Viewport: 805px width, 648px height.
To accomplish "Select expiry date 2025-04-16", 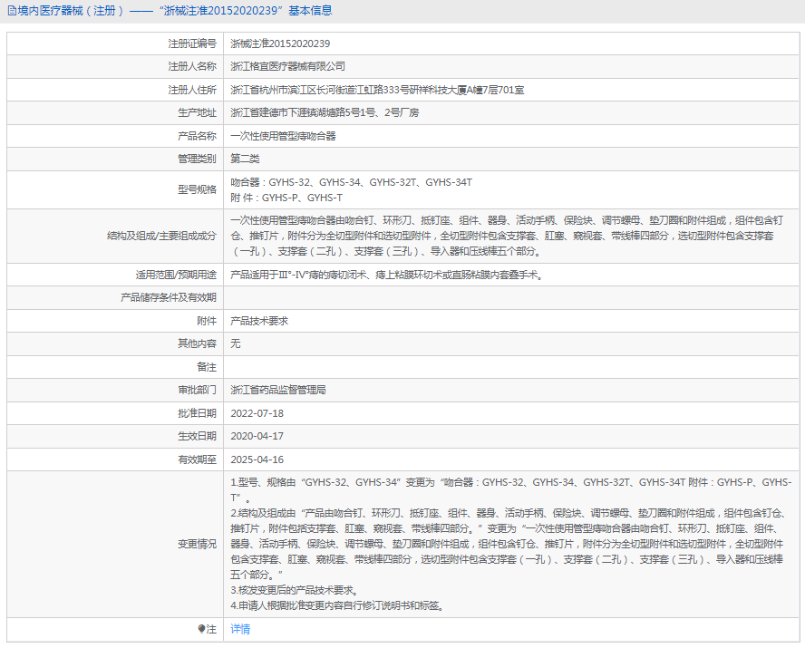I will pyautogui.click(x=257, y=459).
